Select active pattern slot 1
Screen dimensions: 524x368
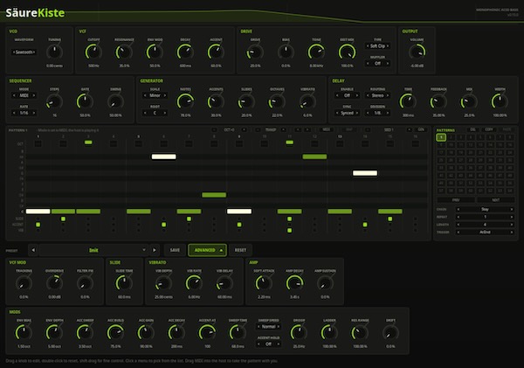441,137
